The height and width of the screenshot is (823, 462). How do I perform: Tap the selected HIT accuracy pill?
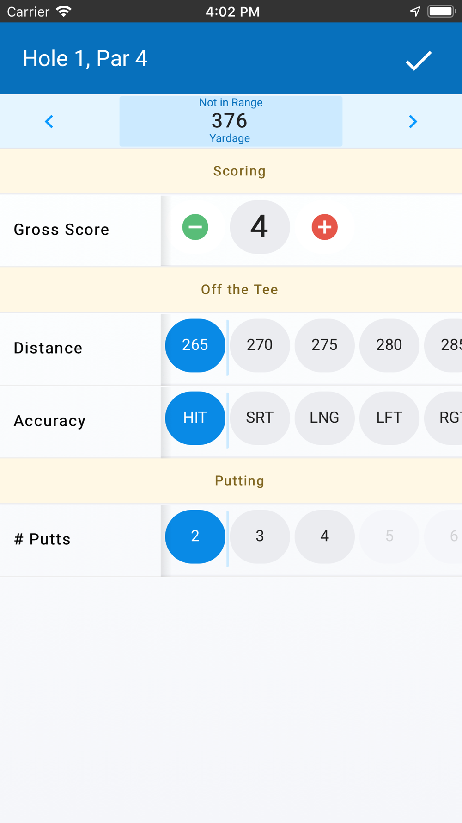click(195, 418)
